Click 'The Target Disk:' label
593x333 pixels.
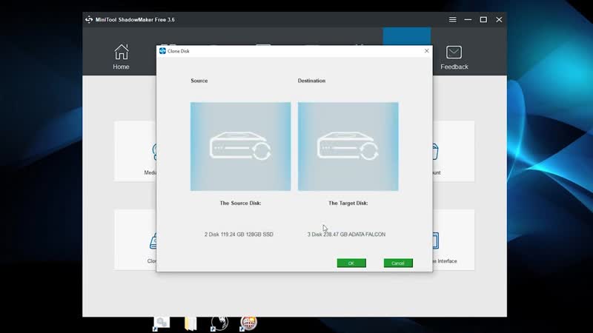(348, 203)
